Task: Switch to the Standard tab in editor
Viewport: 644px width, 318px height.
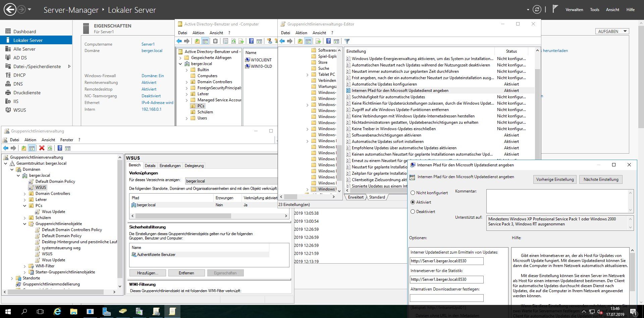Action: pyautogui.click(x=377, y=197)
